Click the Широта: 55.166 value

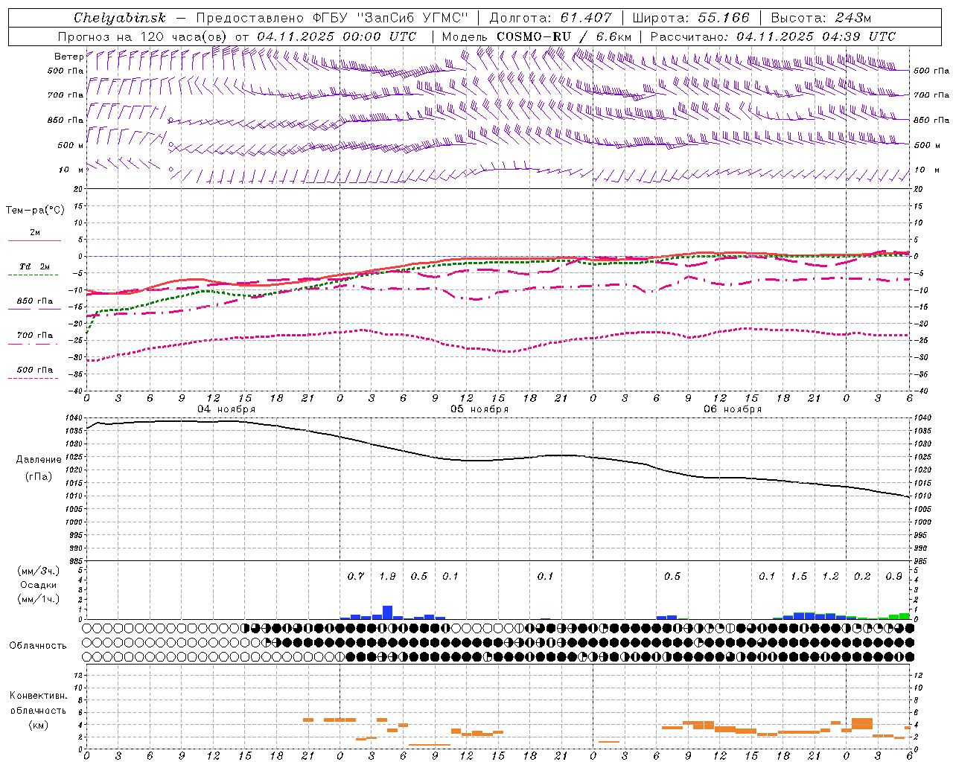click(690, 18)
